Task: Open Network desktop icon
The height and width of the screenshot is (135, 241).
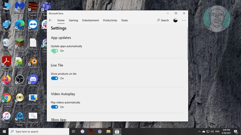Action: [x=6, y=26]
